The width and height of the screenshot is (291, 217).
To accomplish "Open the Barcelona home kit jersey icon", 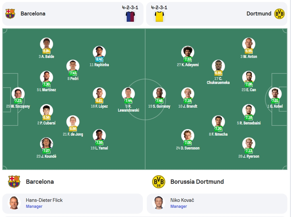I will 130,16.
